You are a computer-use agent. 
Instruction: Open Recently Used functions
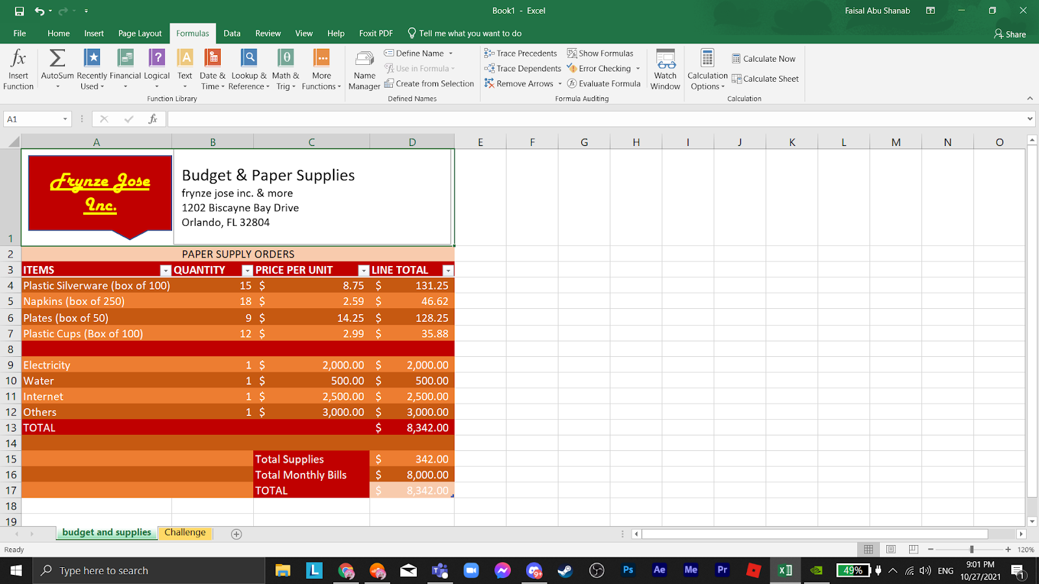pyautogui.click(x=92, y=69)
